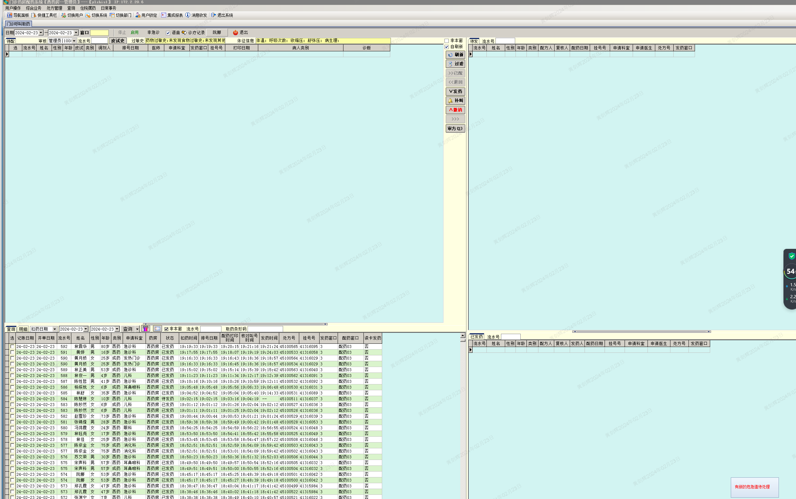Open the 处方管理 menu
Screen dimensions: 796x499
[x=54, y=8]
